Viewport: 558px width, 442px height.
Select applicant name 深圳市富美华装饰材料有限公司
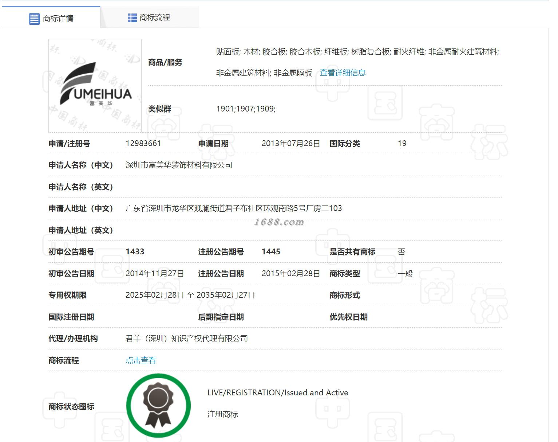(179, 165)
